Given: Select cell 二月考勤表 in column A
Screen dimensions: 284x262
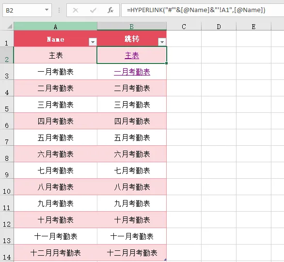Looking at the screenshot, I should tap(55, 88).
